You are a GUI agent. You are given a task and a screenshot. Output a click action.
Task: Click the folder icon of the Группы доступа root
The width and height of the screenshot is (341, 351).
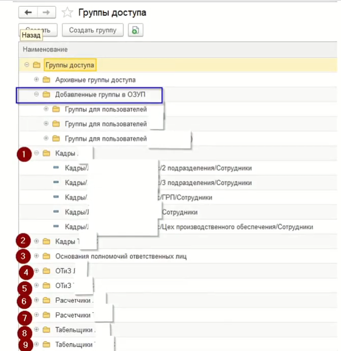(37, 65)
